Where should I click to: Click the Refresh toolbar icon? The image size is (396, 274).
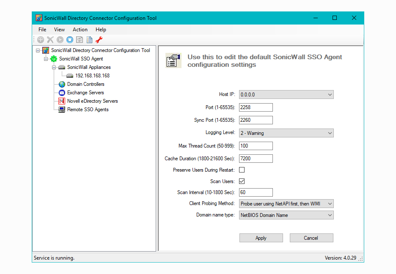[80, 40]
